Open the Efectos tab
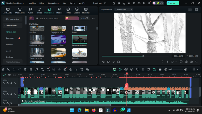 coord(59,11)
